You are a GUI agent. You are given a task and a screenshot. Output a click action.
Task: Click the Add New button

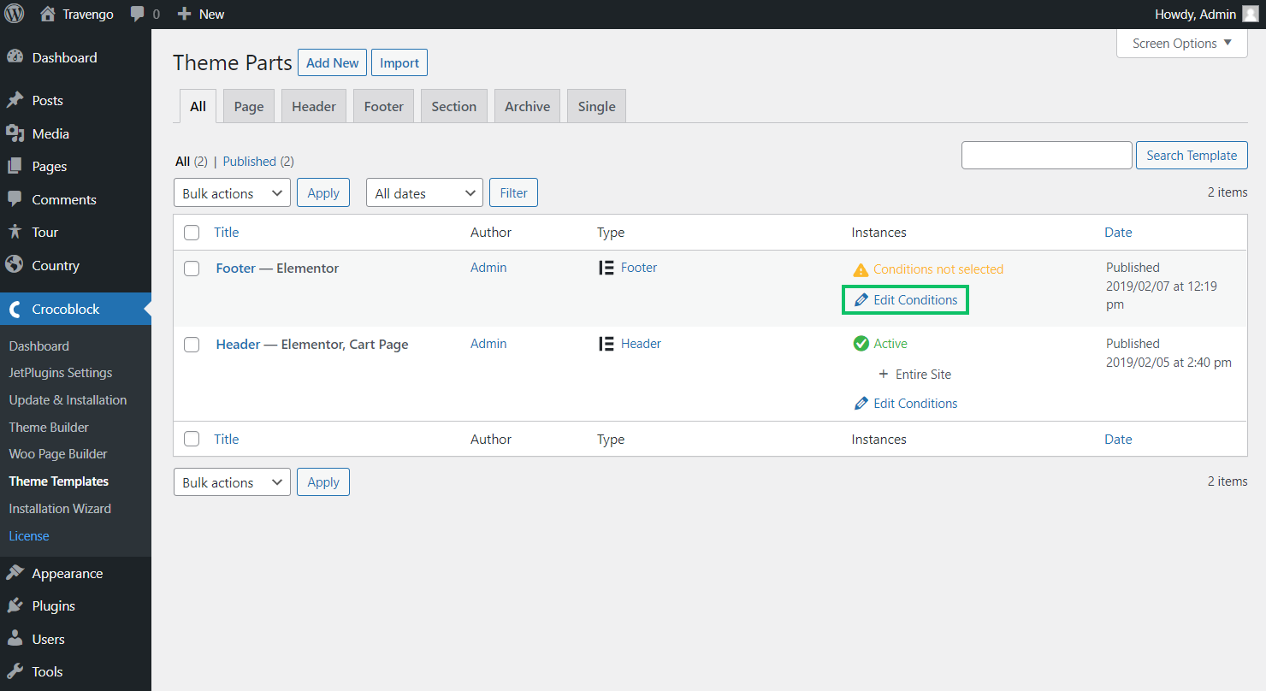(332, 62)
